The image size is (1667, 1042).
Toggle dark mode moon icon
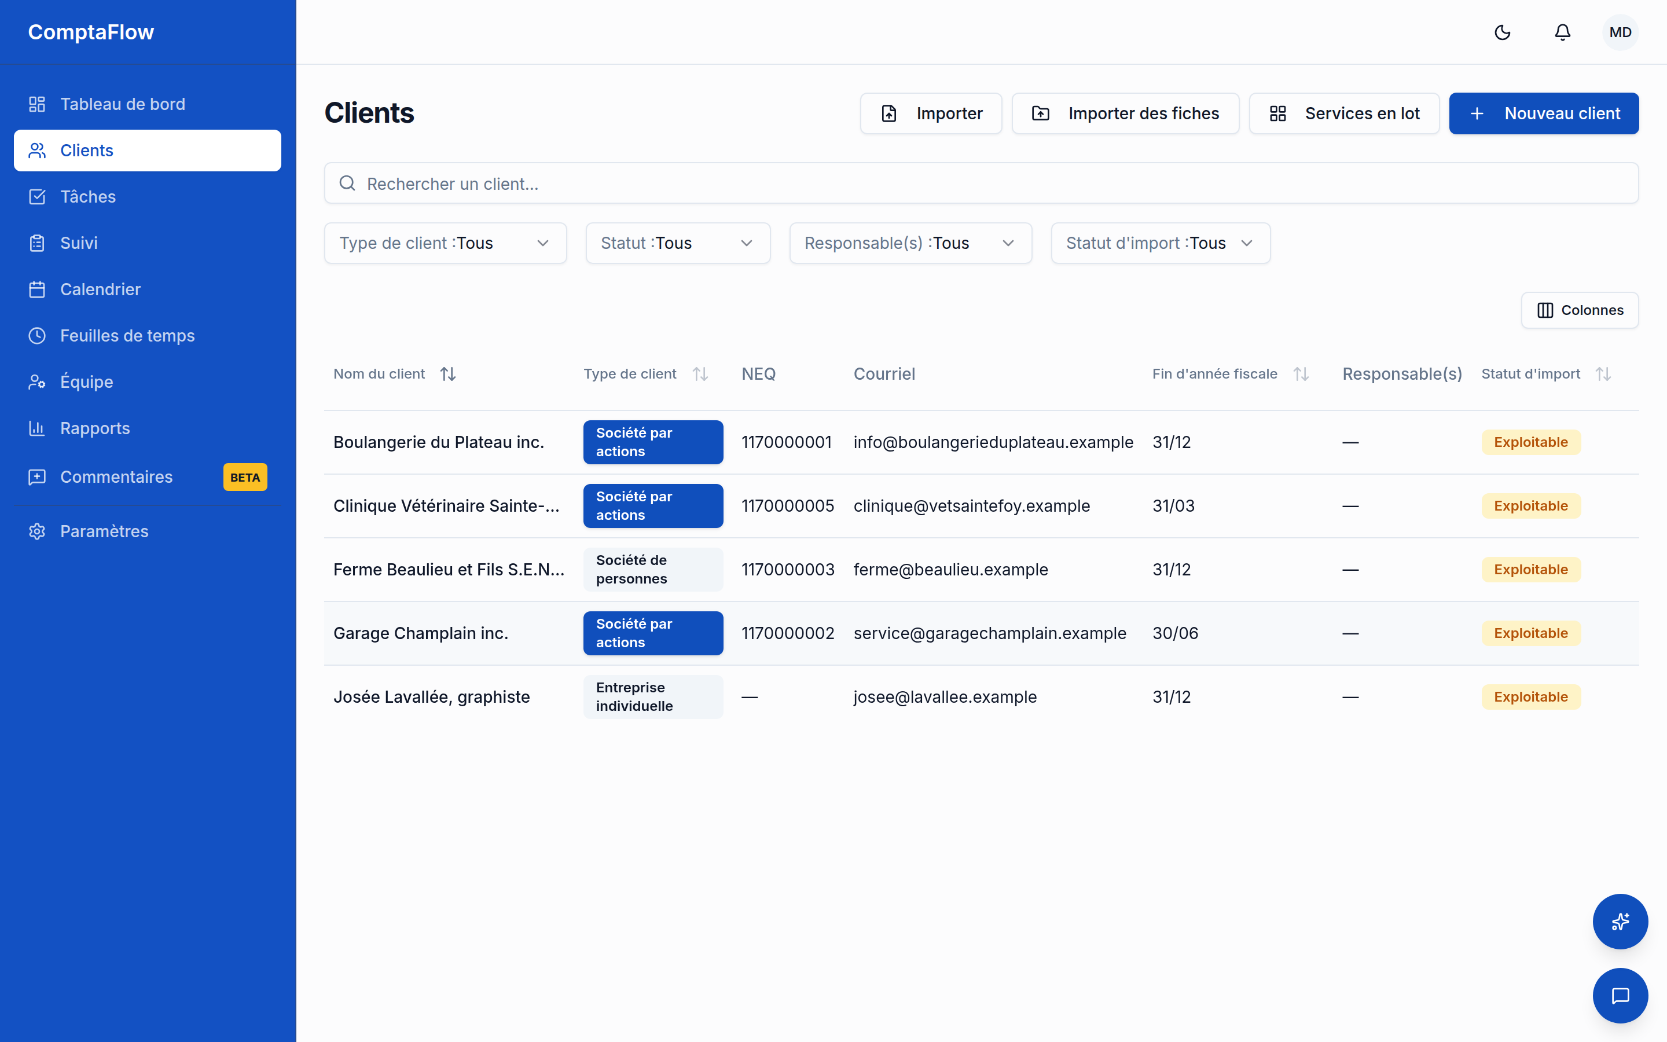pyautogui.click(x=1503, y=32)
